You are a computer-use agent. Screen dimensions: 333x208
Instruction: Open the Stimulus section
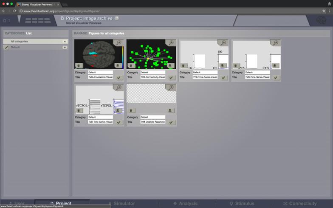pyautogui.click(x=242, y=204)
